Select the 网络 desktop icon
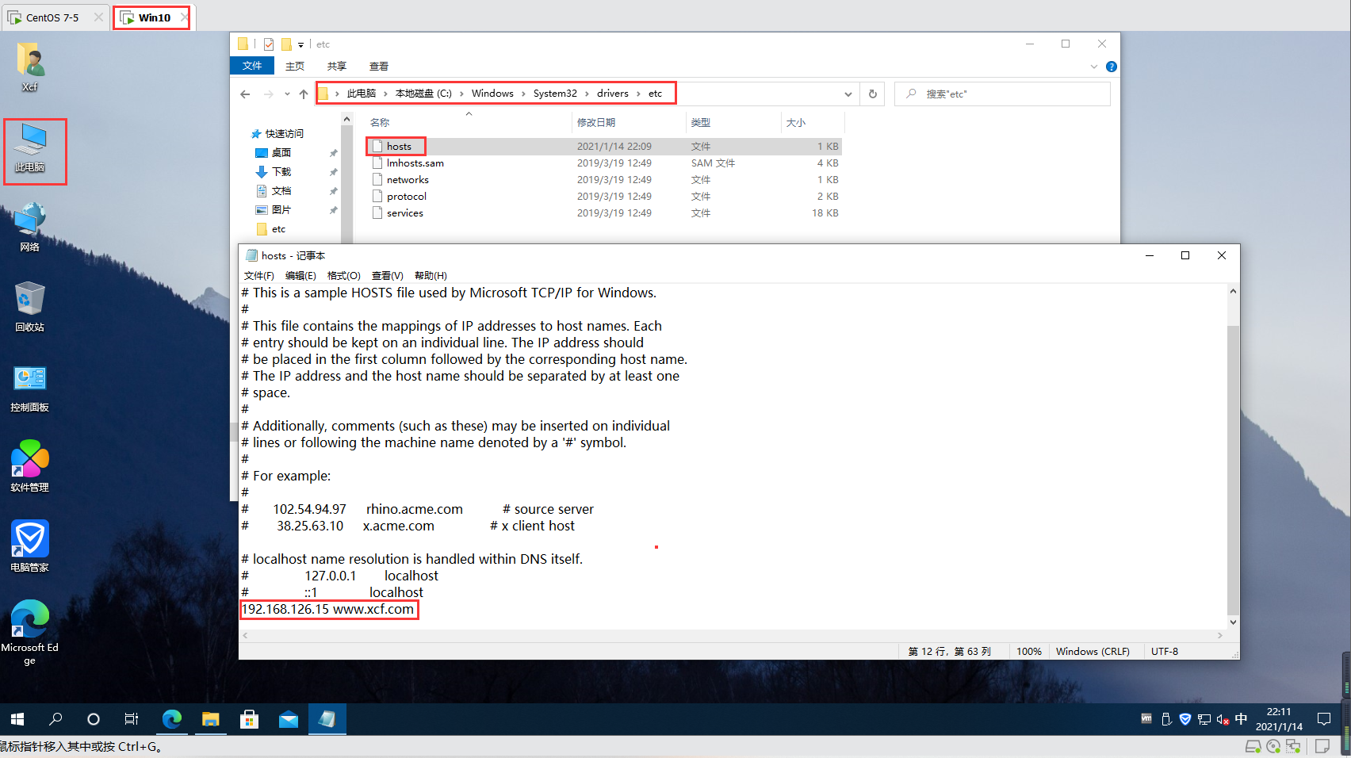Viewport: 1351px width, 758px height. 30,228
